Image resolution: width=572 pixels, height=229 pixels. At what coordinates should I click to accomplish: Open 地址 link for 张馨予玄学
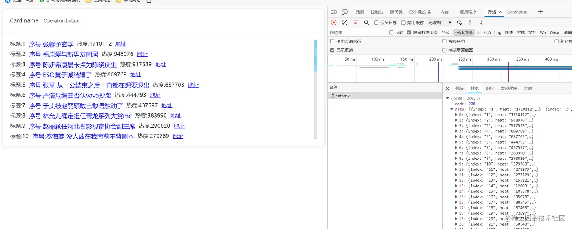(121, 44)
